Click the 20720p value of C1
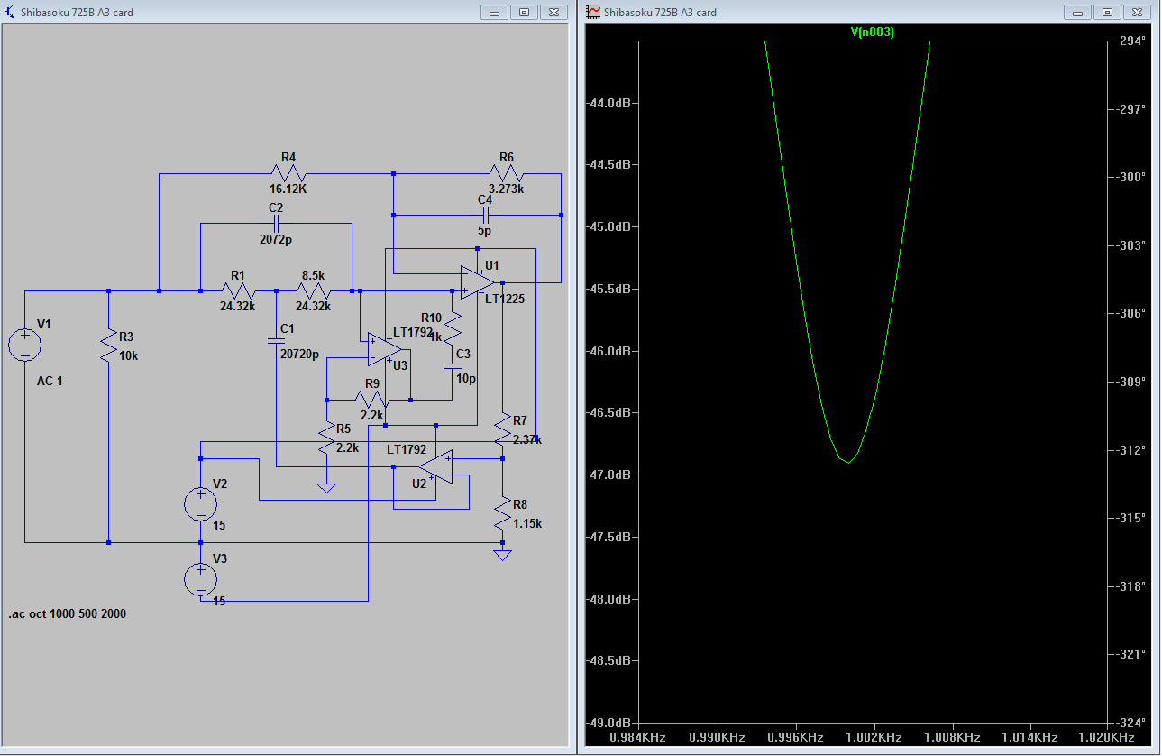 tap(300, 355)
